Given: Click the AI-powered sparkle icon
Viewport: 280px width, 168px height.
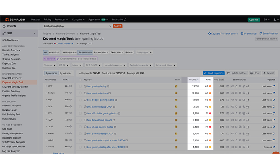Looking at the screenshot, I should click(x=58, y=59).
